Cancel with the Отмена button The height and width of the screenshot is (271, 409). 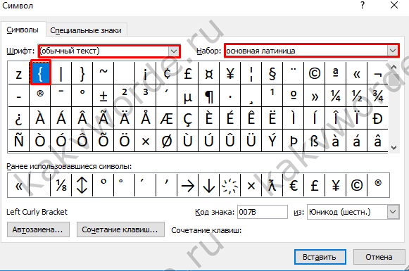pos(379,257)
